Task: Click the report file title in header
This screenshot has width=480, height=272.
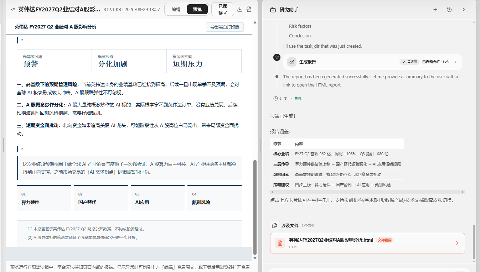Action: (x=60, y=10)
